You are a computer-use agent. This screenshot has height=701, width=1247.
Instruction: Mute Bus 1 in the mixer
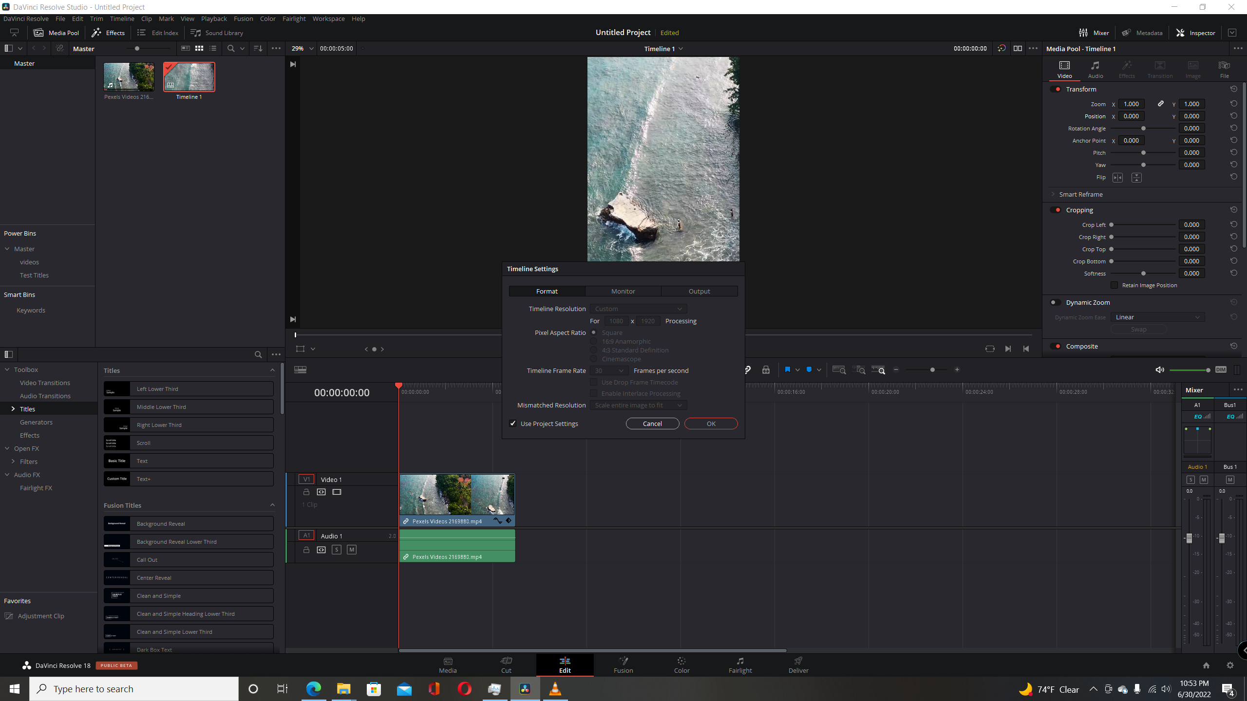(x=1230, y=480)
